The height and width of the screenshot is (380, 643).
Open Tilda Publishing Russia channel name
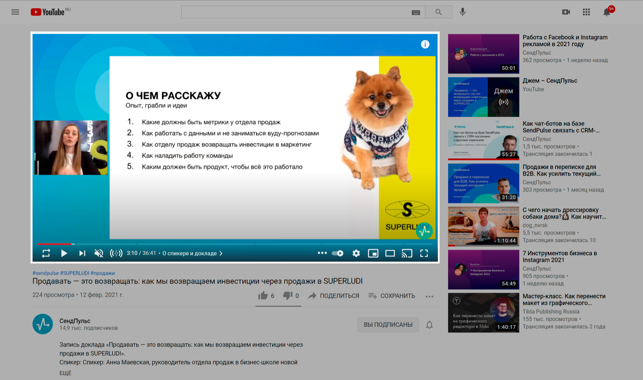coord(551,312)
